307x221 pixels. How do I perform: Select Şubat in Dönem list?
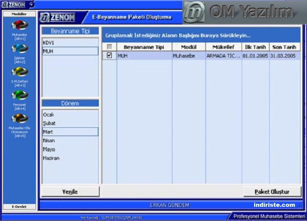(x=70, y=123)
